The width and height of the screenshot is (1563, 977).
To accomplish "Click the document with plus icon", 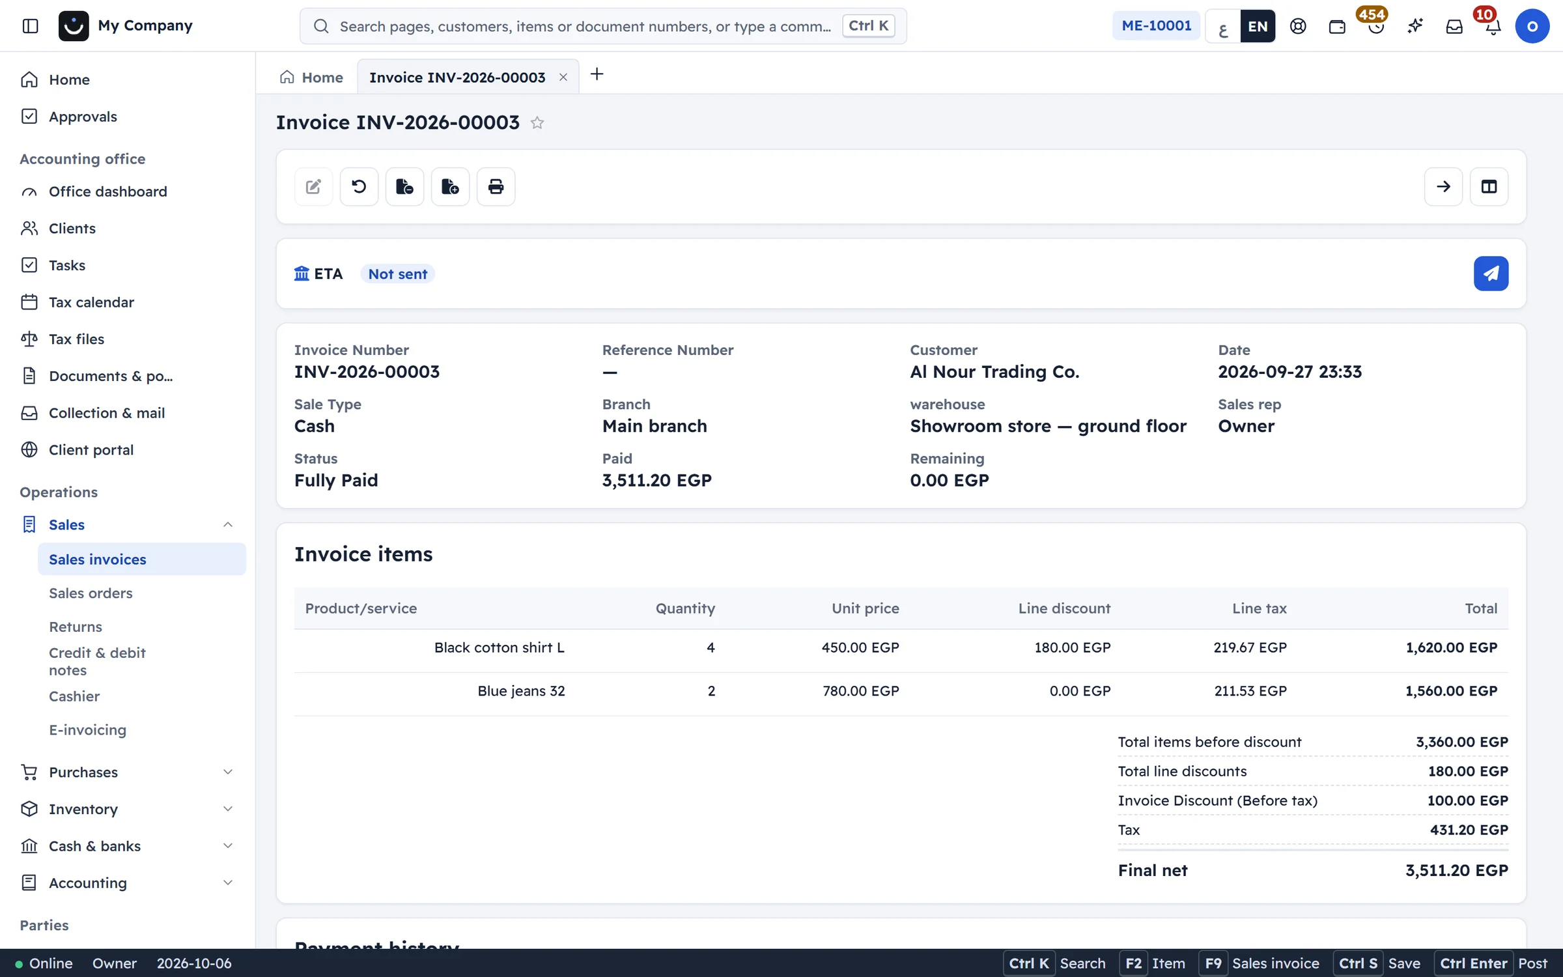I will coord(450,187).
